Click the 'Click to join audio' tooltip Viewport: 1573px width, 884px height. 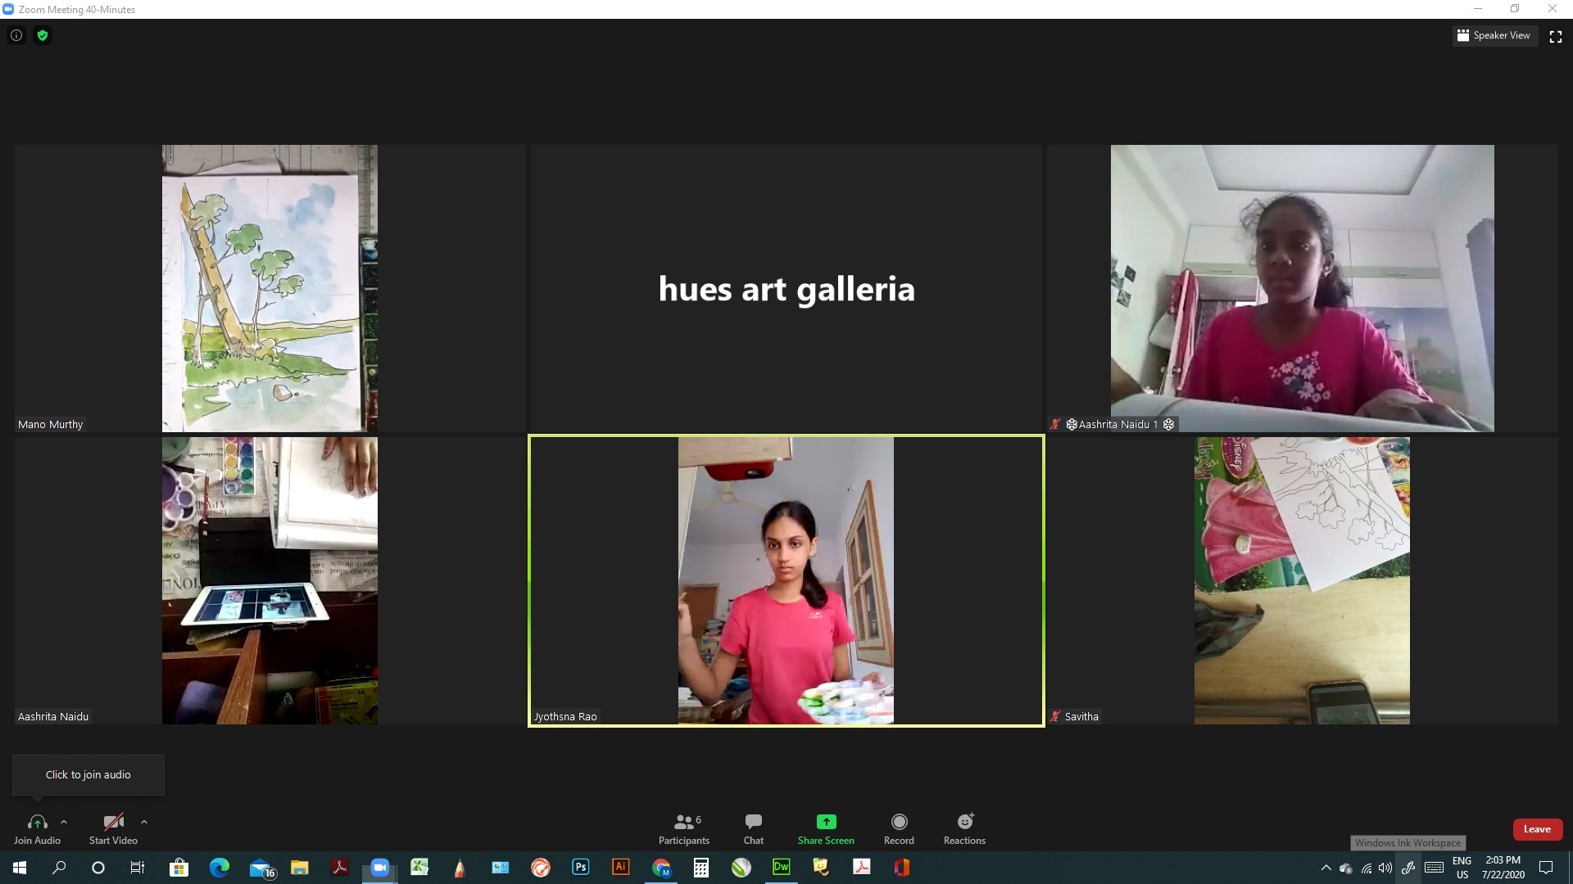pyautogui.click(x=88, y=774)
